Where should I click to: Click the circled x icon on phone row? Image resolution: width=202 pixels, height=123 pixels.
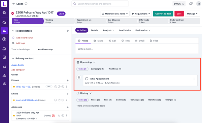tap(63, 87)
